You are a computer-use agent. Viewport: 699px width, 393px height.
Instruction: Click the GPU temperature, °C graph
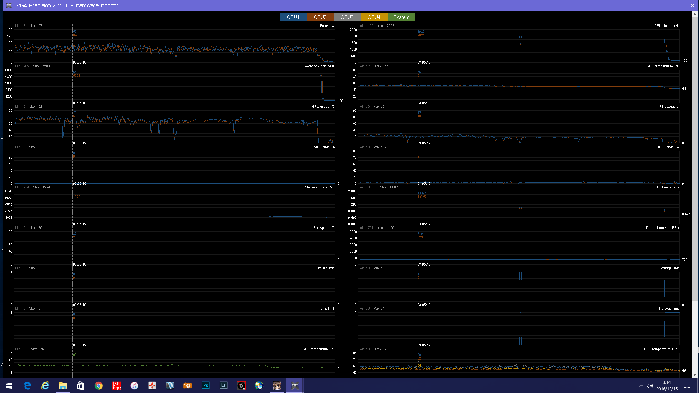pos(519,87)
